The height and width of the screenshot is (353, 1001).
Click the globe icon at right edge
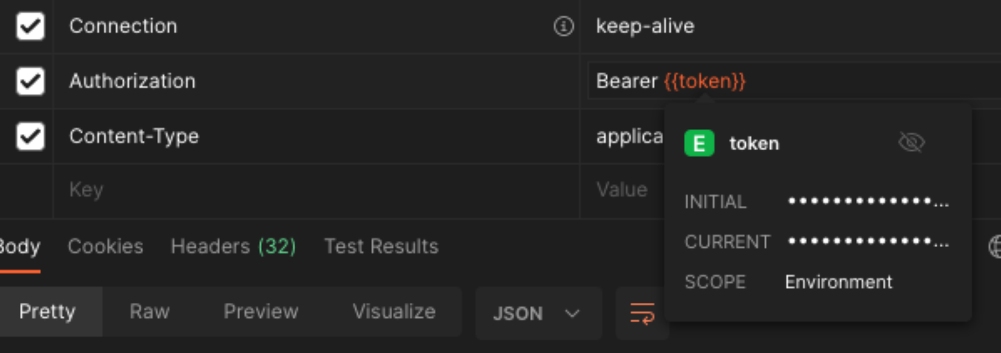point(994,246)
